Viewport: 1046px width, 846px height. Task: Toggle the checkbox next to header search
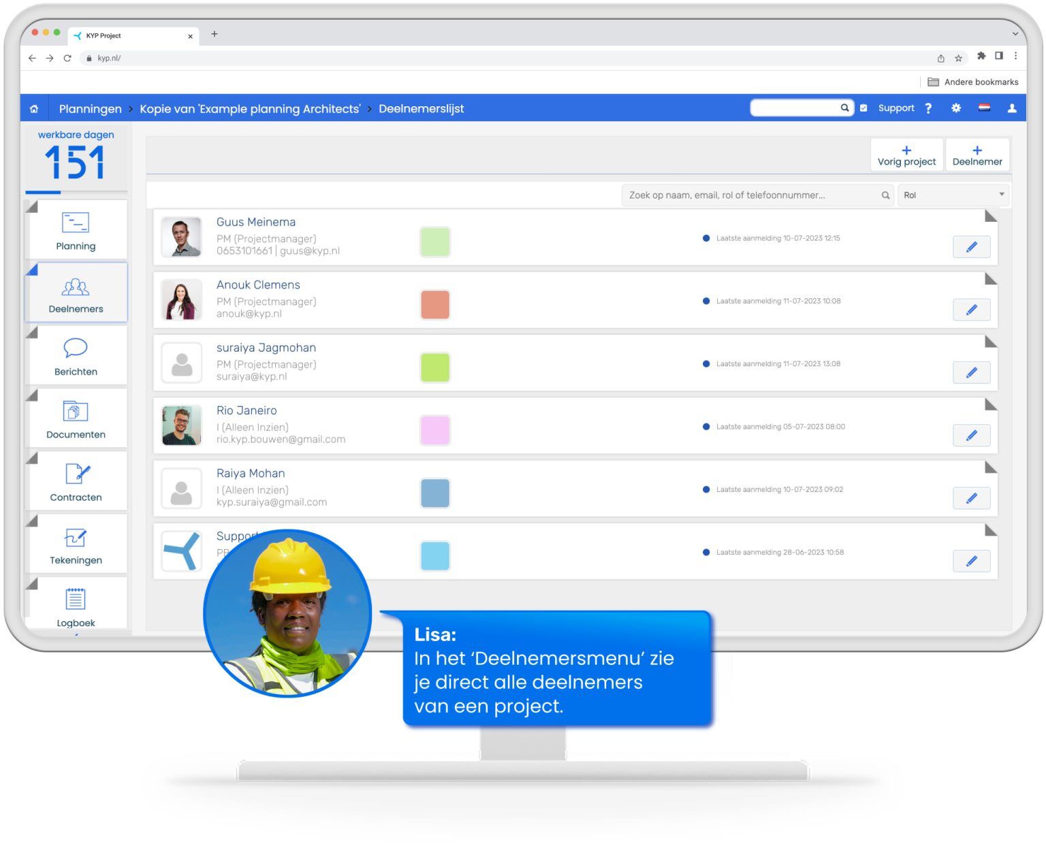863,108
